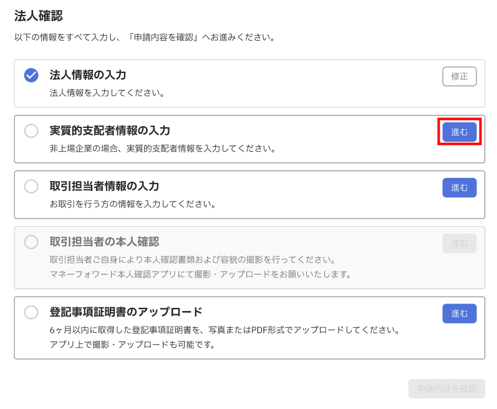Select the circle beside 取引担当者情報の入力
The height and width of the screenshot is (409, 497).
point(31,186)
